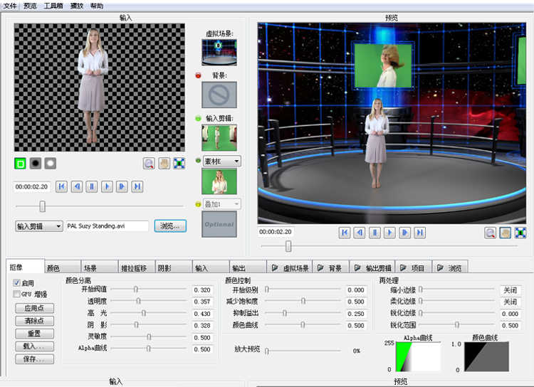Enable the GPU 增强 checkbox

[x=17, y=294]
